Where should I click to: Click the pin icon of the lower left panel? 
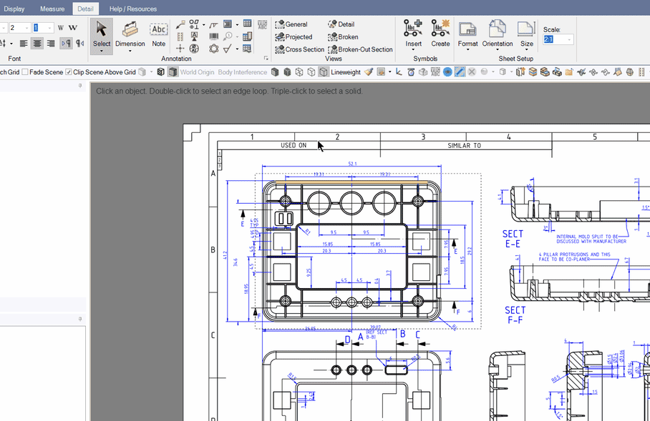80,320
